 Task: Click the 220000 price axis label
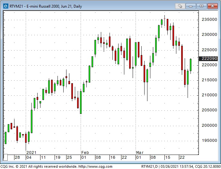tap(209, 65)
